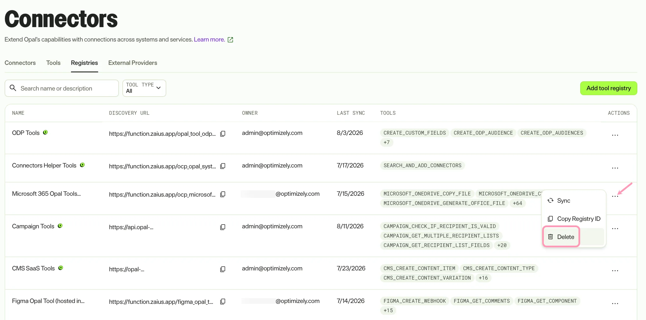The width and height of the screenshot is (646, 320).
Task: Click the CMS_CREATE_CONTENT_ITEM tag
Action: [x=419, y=268]
